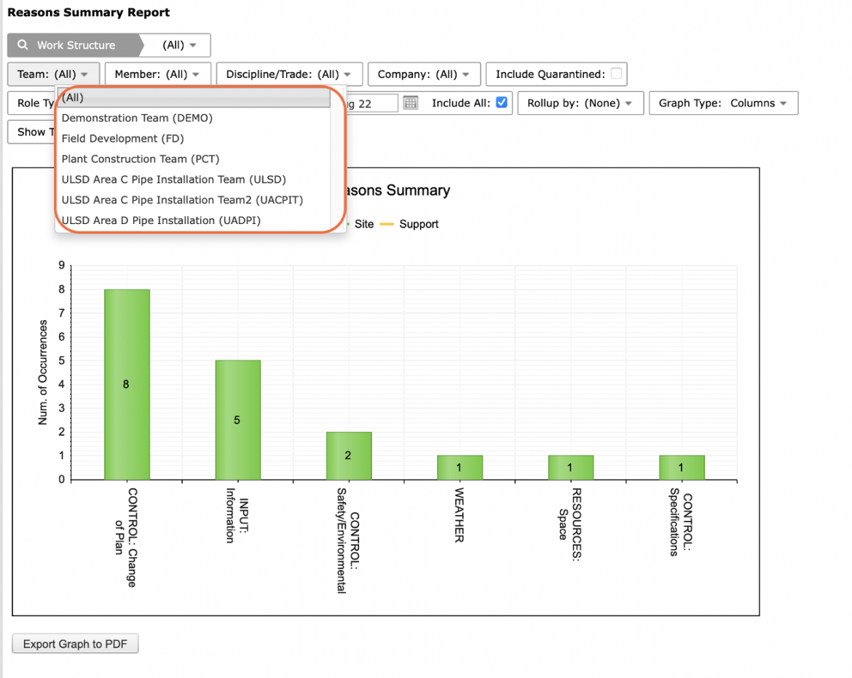Screen dimensions: 852x678
Task: Click the Support legend yellow marker
Action: (x=387, y=224)
